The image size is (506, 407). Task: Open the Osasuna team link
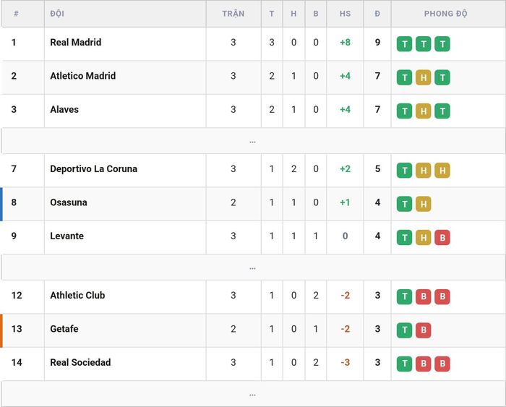click(x=69, y=202)
